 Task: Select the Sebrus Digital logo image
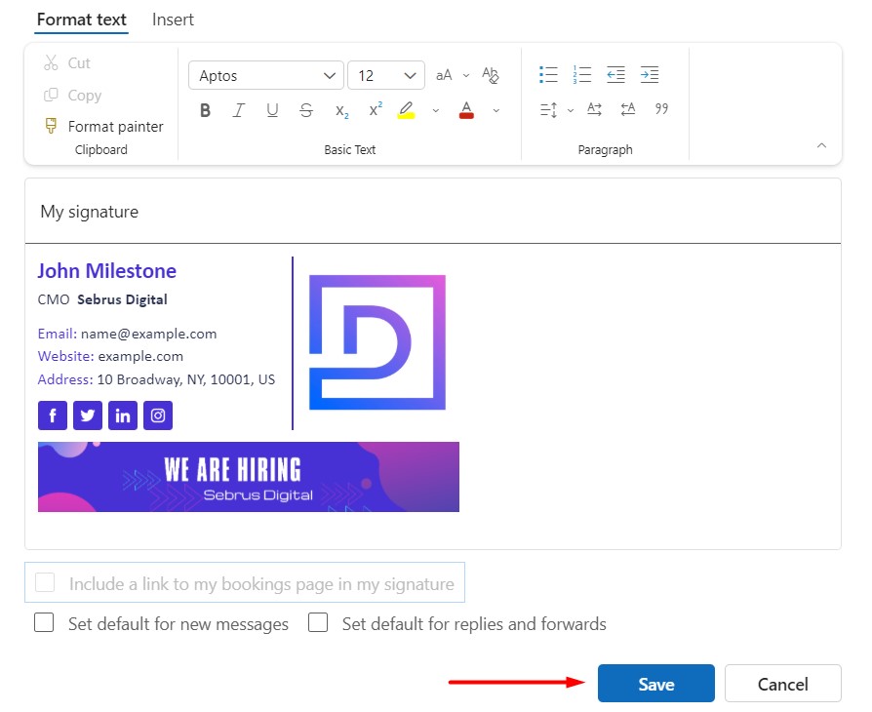pyautogui.click(x=377, y=342)
